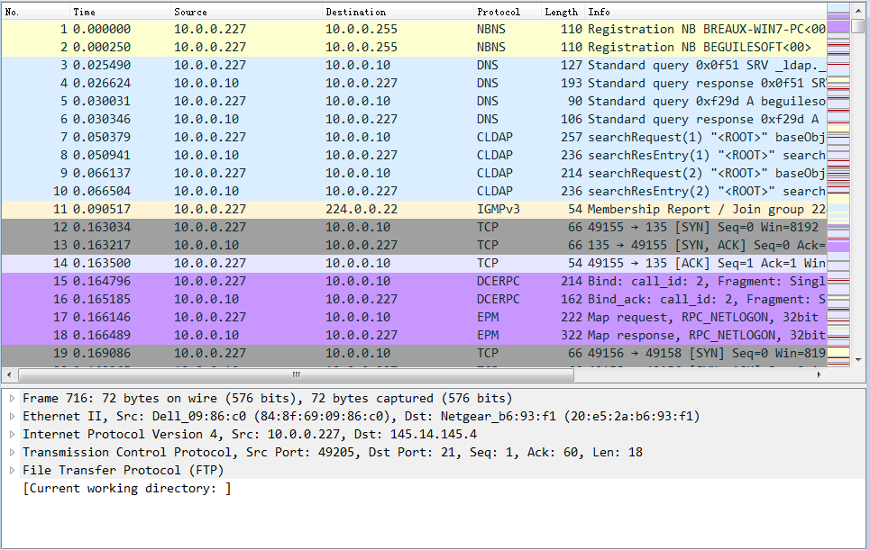Select packet 14 TCP ACK Seq=1
Screen dimensions: 870x550
pyautogui.click(x=414, y=263)
